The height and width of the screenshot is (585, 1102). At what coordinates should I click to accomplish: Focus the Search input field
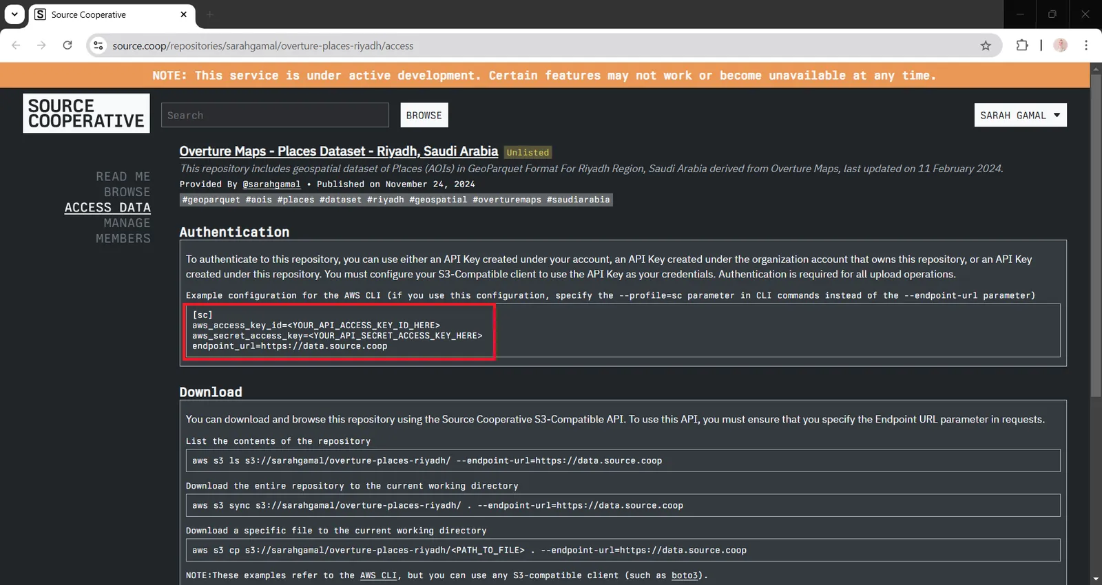click(275, 115)
